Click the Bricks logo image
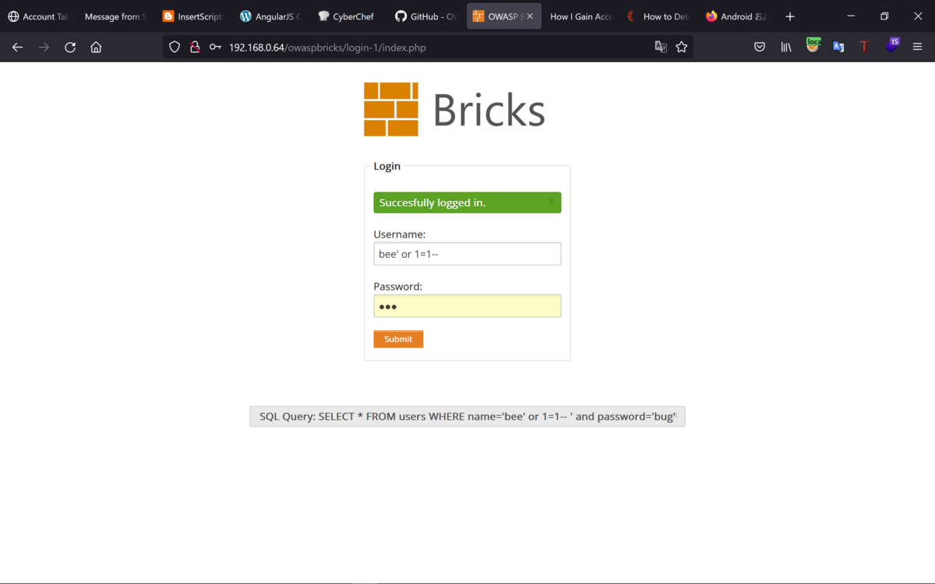This screenshot has height=584, width=935. (454, 109)
